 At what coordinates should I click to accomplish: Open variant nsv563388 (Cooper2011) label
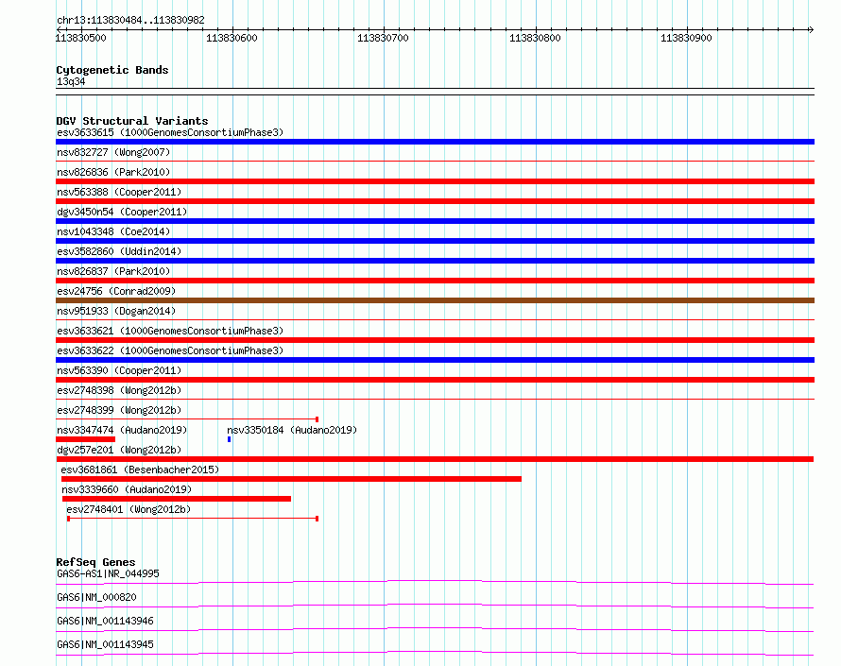coord(119,192)
